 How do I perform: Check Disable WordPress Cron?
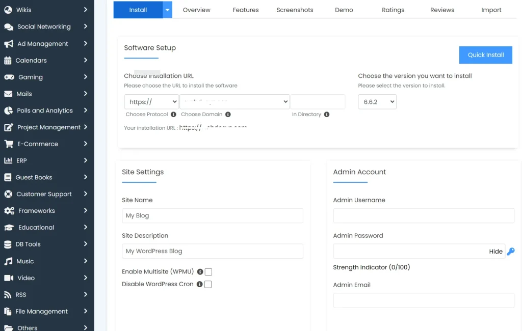point(208,284)
